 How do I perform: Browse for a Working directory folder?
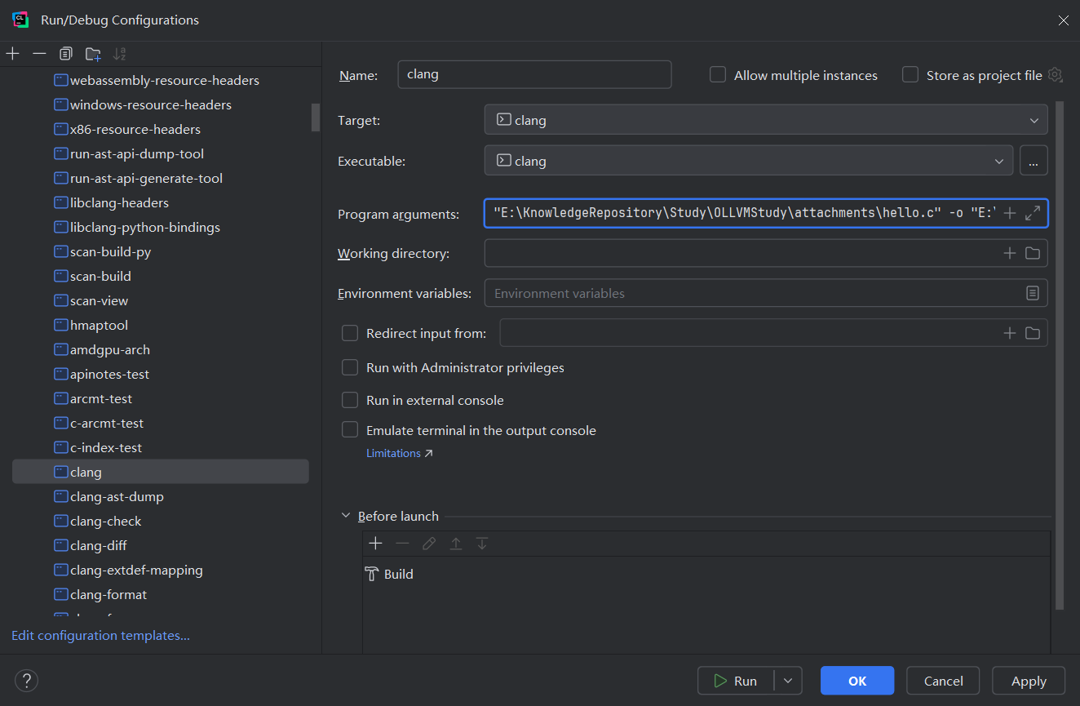tap(1033, 253)
